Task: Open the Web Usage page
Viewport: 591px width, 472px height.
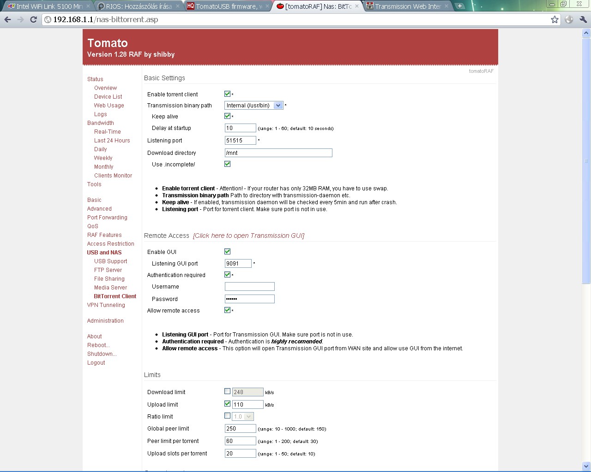Action: pyautogui.click(x=109, y=106)
